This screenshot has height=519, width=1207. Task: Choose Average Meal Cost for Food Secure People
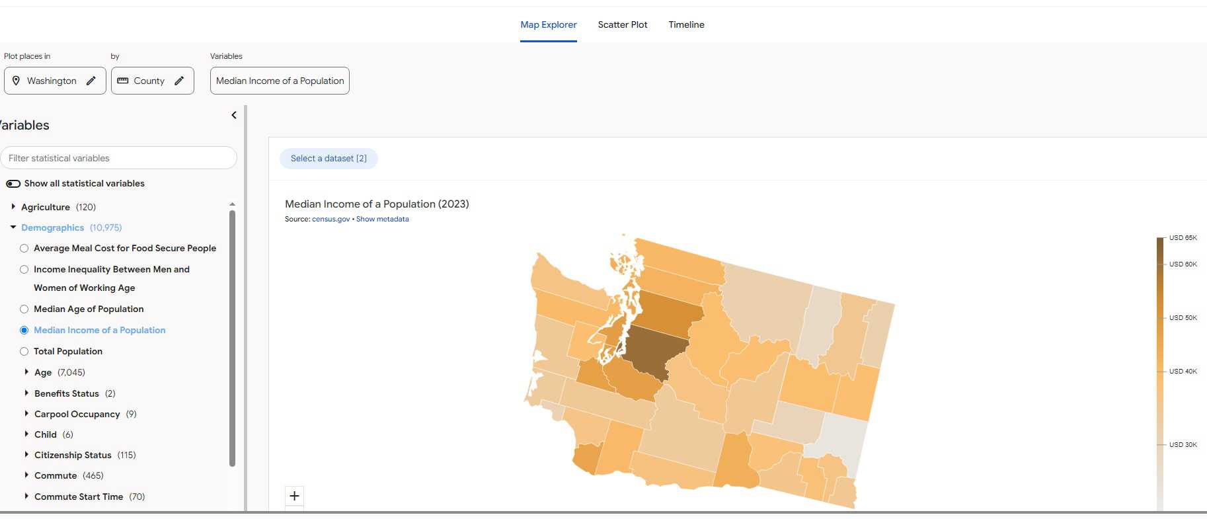coord(24,249)
